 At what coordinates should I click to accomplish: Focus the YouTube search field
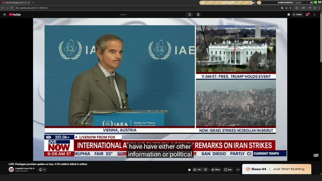point(152,15)
